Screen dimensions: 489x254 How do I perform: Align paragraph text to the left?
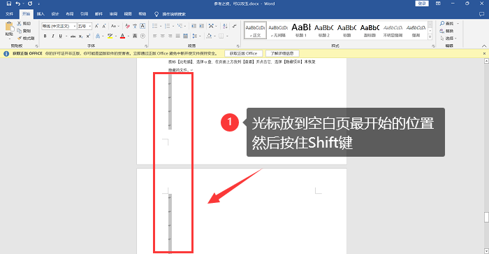coord(154,36)
